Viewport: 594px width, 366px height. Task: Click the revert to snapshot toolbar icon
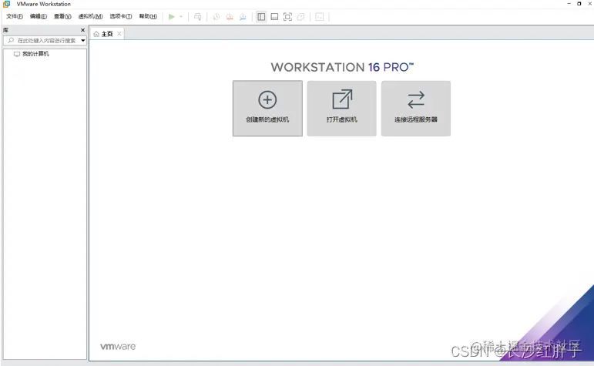pyautogui.click(x=230, y=17)
